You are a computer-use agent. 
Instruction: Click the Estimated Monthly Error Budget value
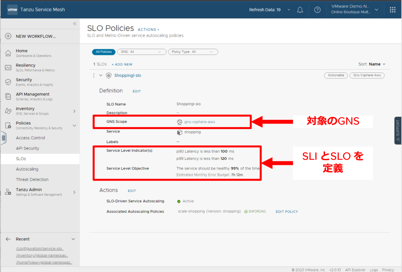(x=237, y=175)
